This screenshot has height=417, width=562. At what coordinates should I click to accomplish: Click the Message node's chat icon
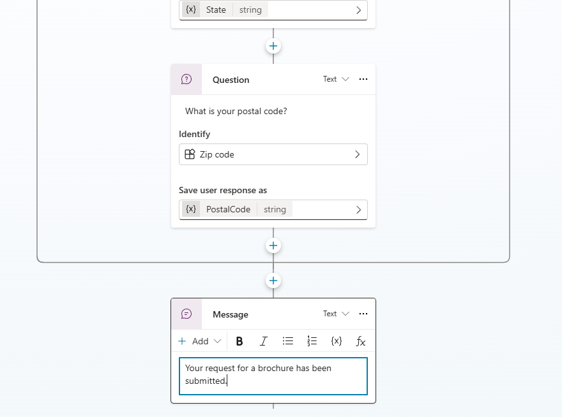(x=186, y=314)
